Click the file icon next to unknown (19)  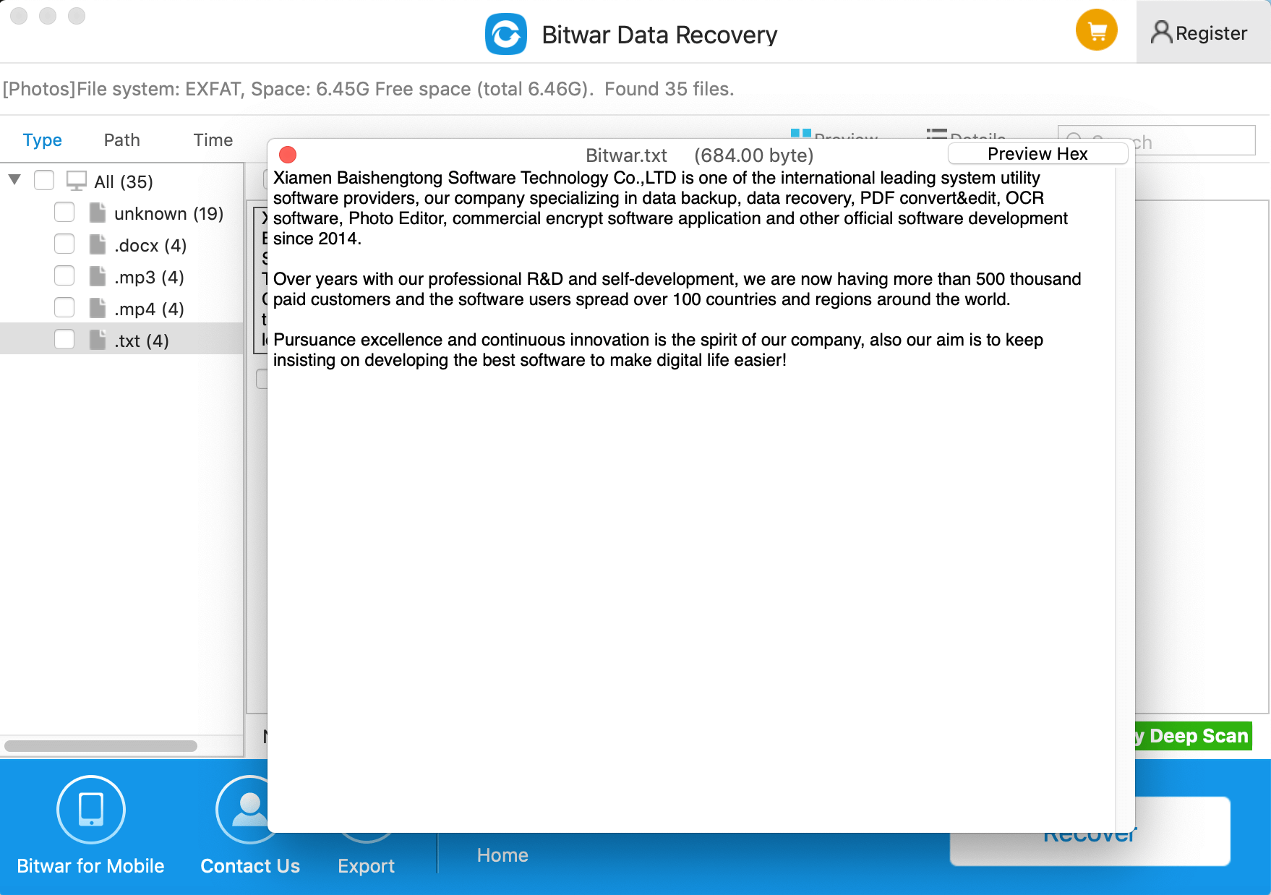pyautogui.click(x=98, y=213)
